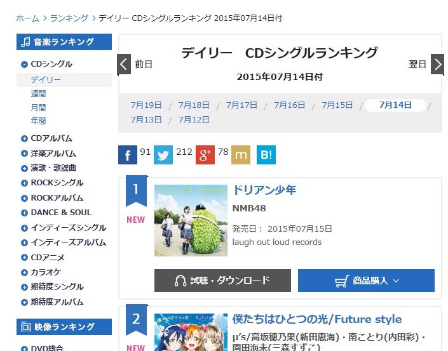This screenshot has height=351, width=448.
Task: Expand the 期待度シングル category
Action: click(24, 288)
